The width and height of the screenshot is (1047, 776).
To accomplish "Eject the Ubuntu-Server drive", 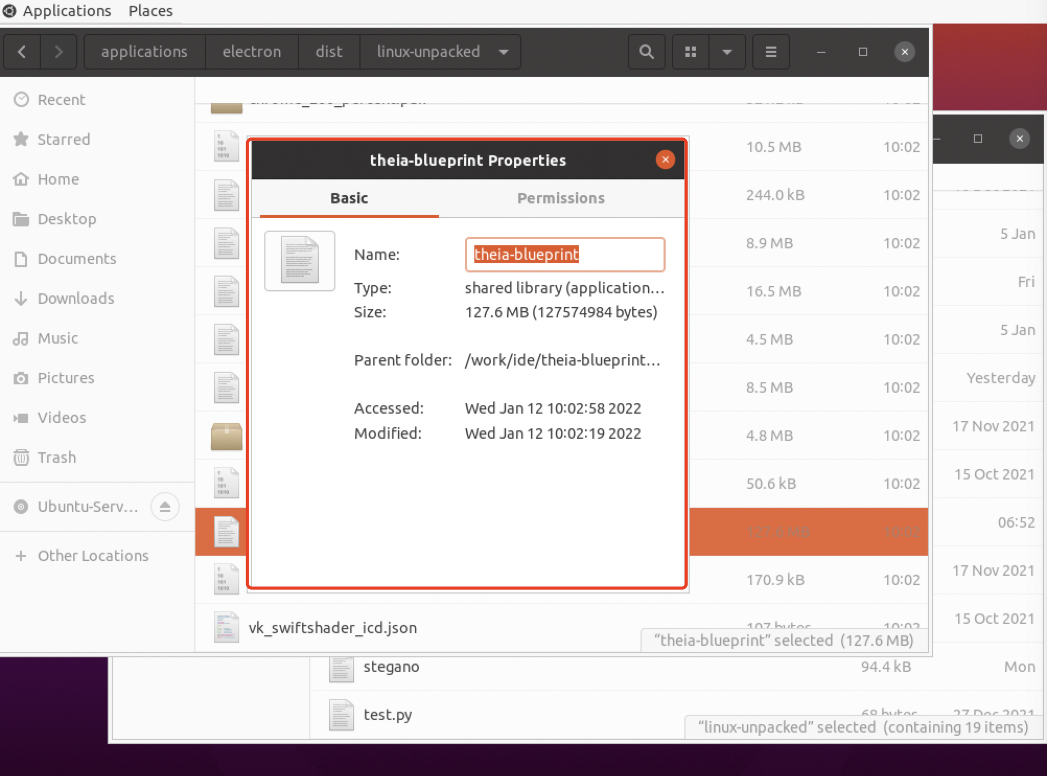I will [x=165, y=507].
